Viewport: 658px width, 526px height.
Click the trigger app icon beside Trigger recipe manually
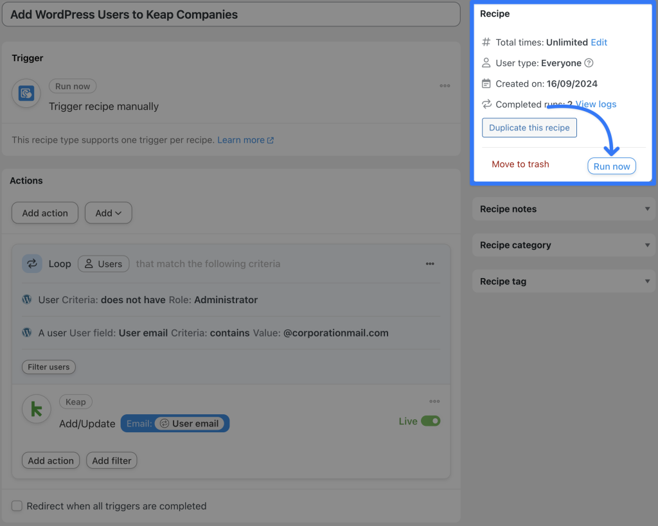26,93
